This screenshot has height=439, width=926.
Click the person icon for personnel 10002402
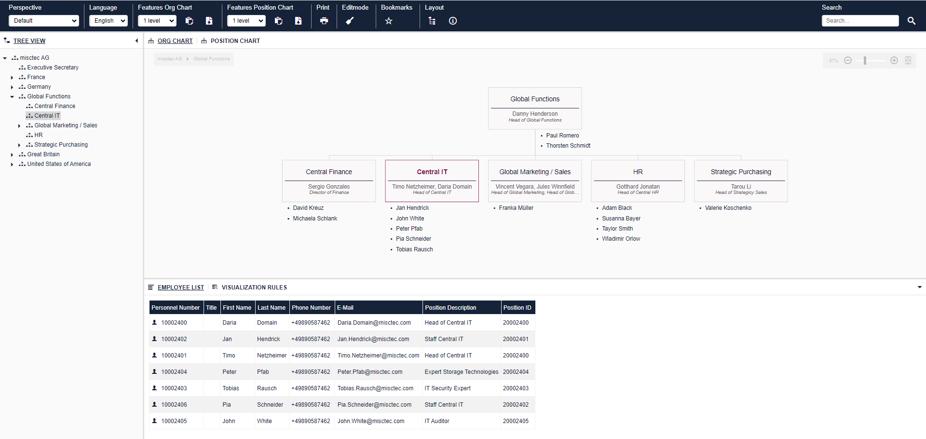[x=154, y=339]
